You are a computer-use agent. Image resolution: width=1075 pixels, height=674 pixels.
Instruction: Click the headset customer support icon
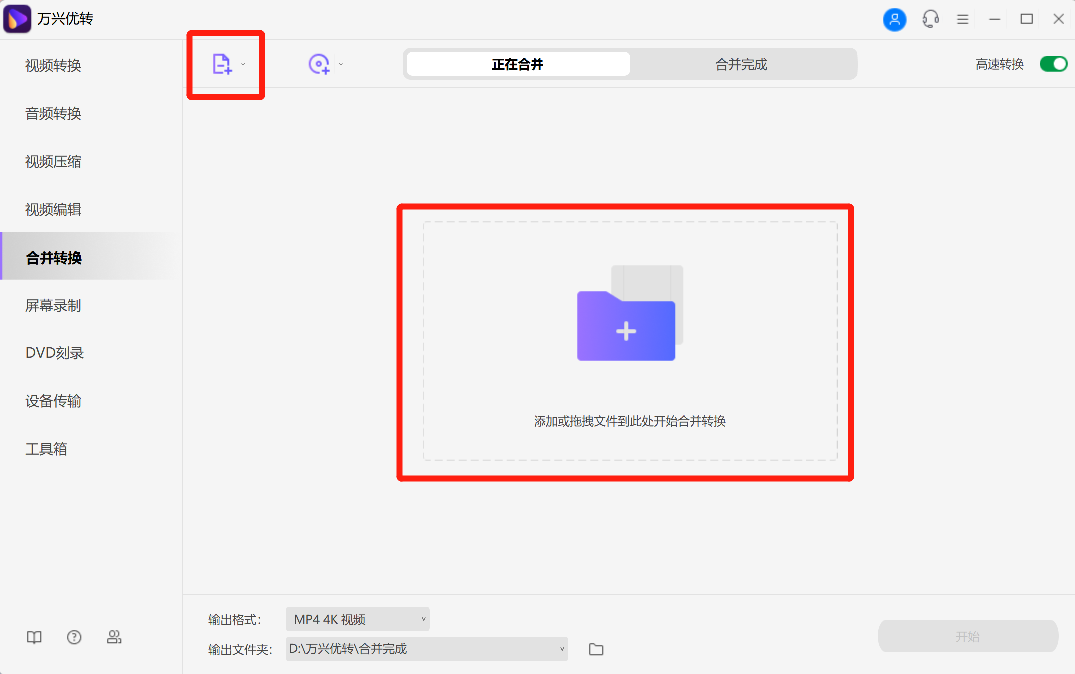[x=930, y=19]
